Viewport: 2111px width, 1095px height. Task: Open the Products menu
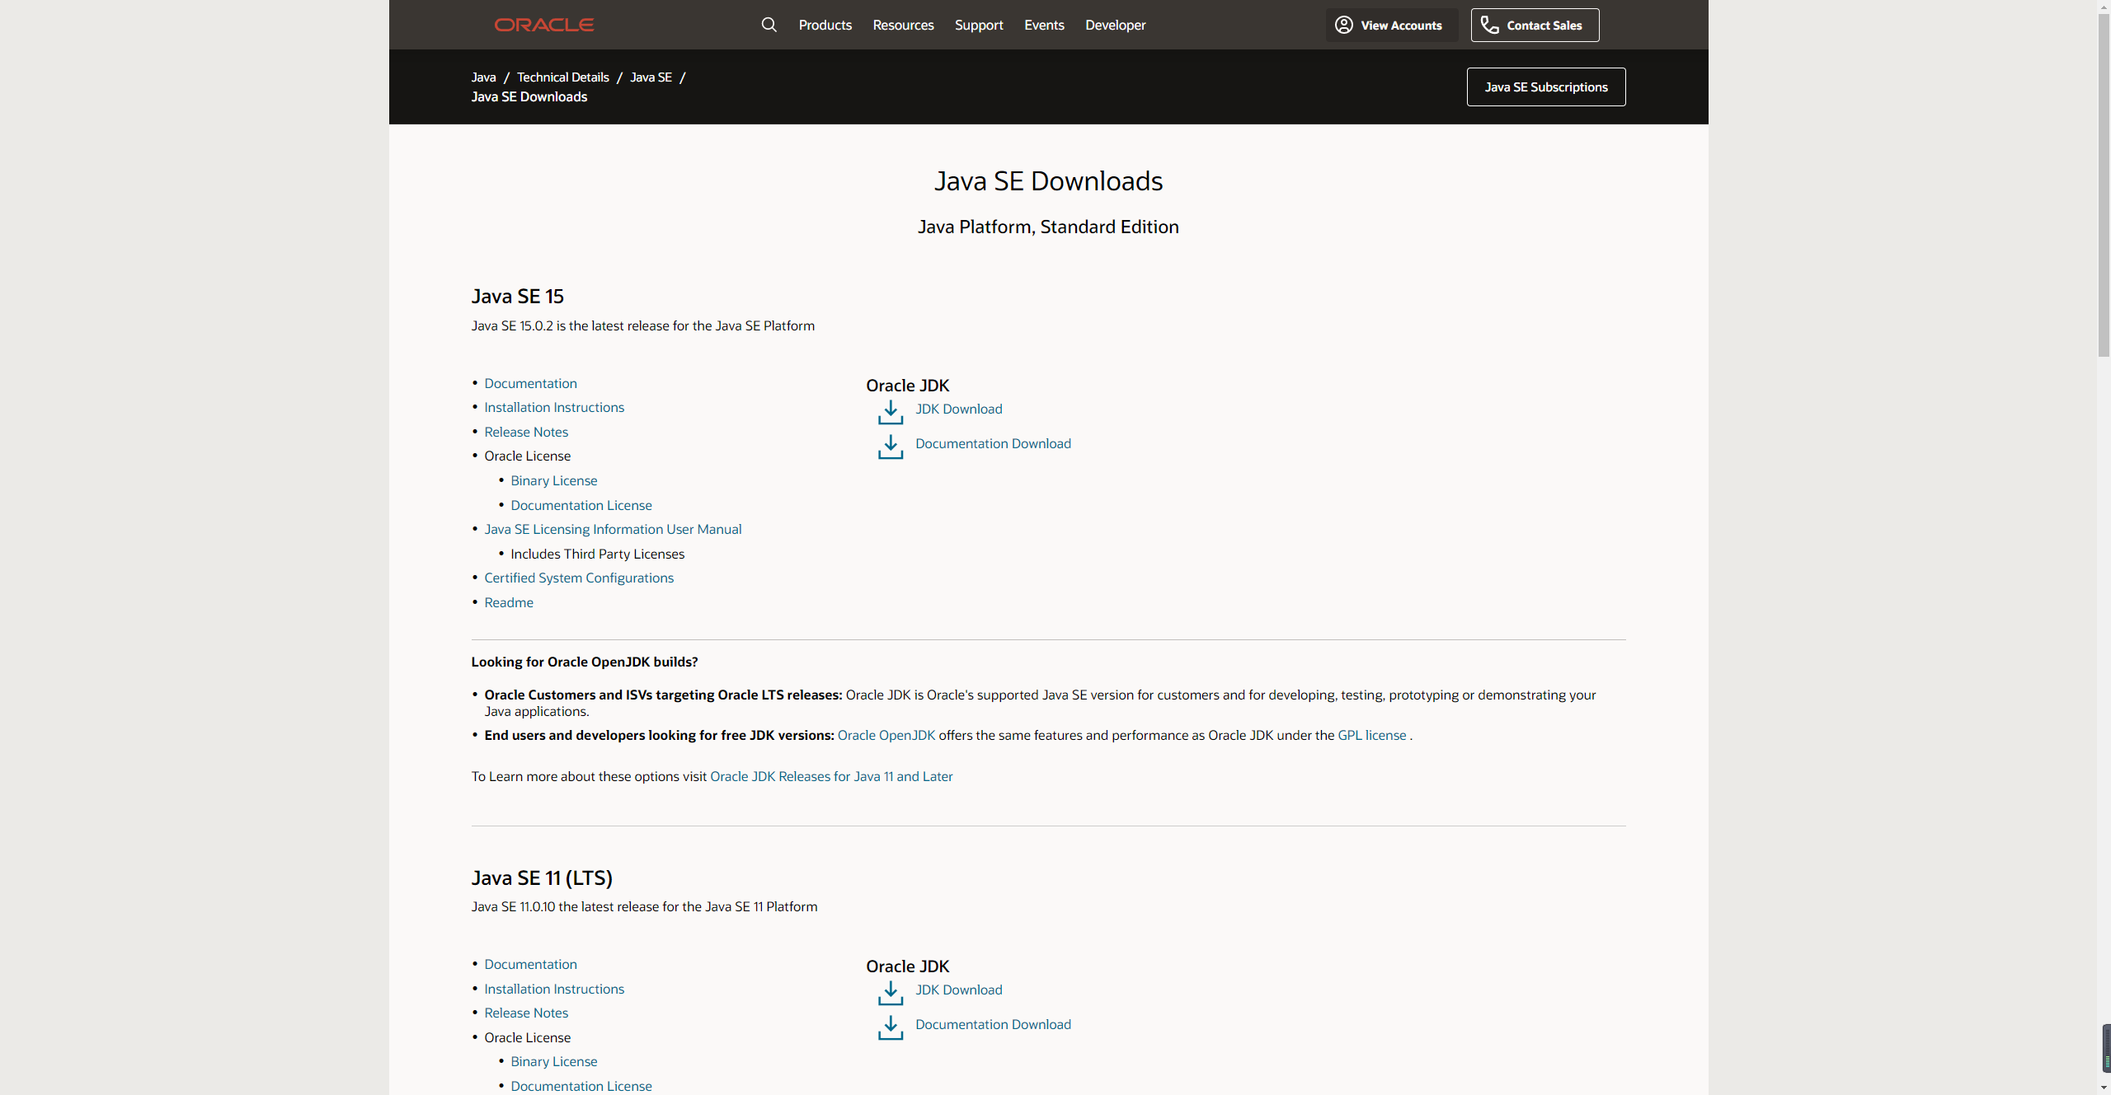point(825,25)
